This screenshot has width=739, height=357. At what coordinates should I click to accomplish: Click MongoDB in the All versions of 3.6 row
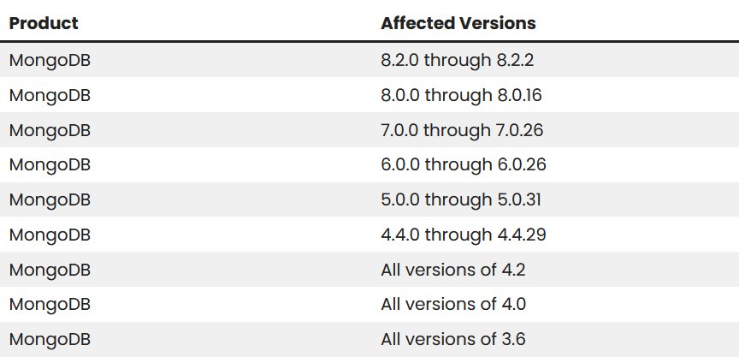tap(50, 339)
